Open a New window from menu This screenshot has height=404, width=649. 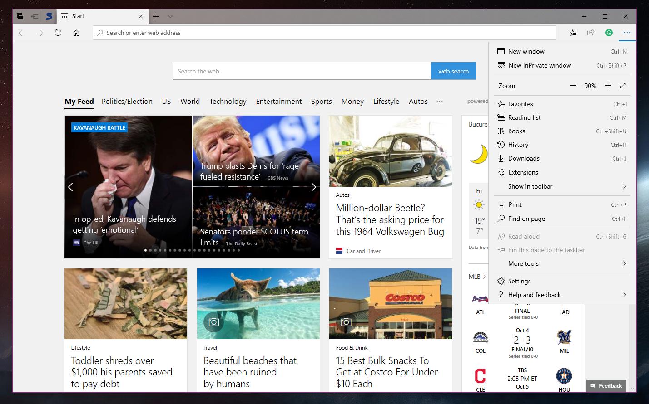[562, 51]
